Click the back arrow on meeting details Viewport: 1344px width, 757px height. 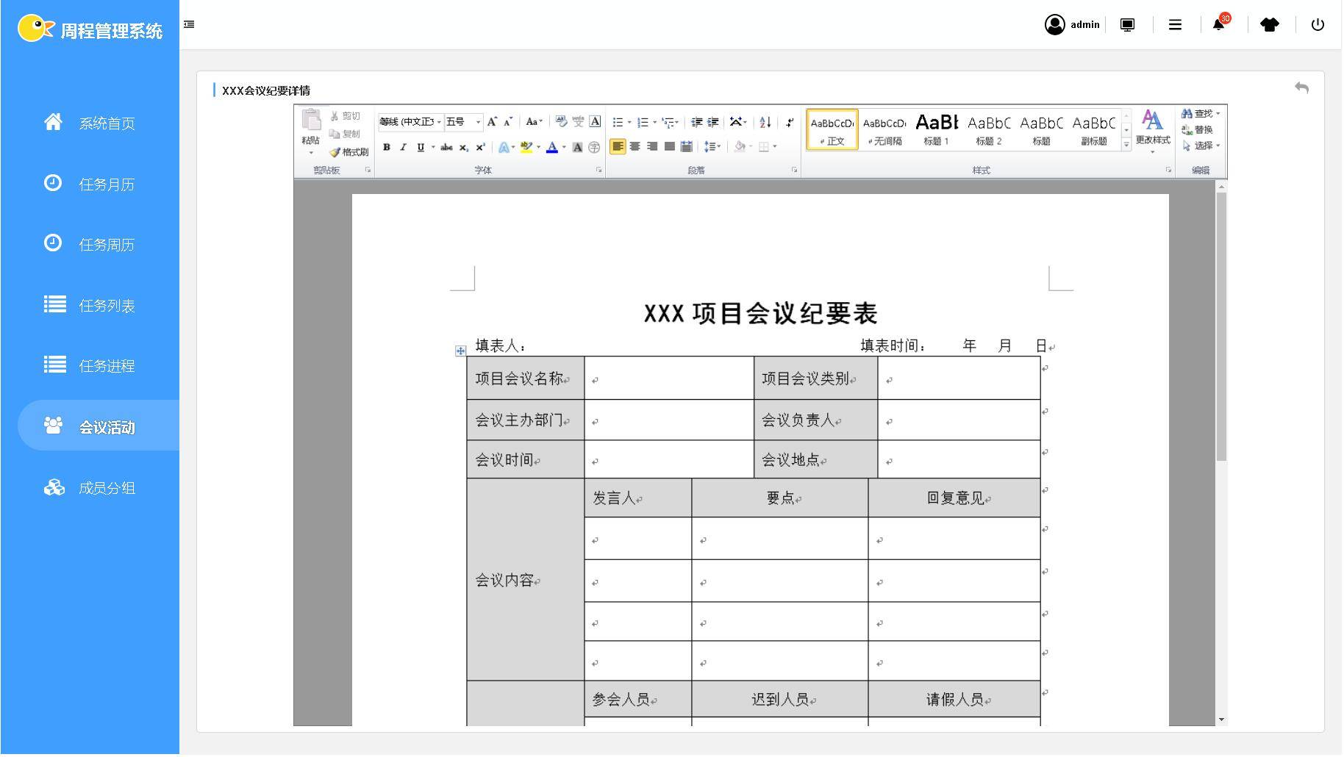(x=1301, y=88)
